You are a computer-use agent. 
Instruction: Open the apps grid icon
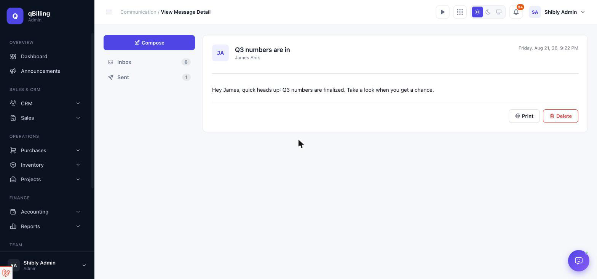click(x=460, y=12)
